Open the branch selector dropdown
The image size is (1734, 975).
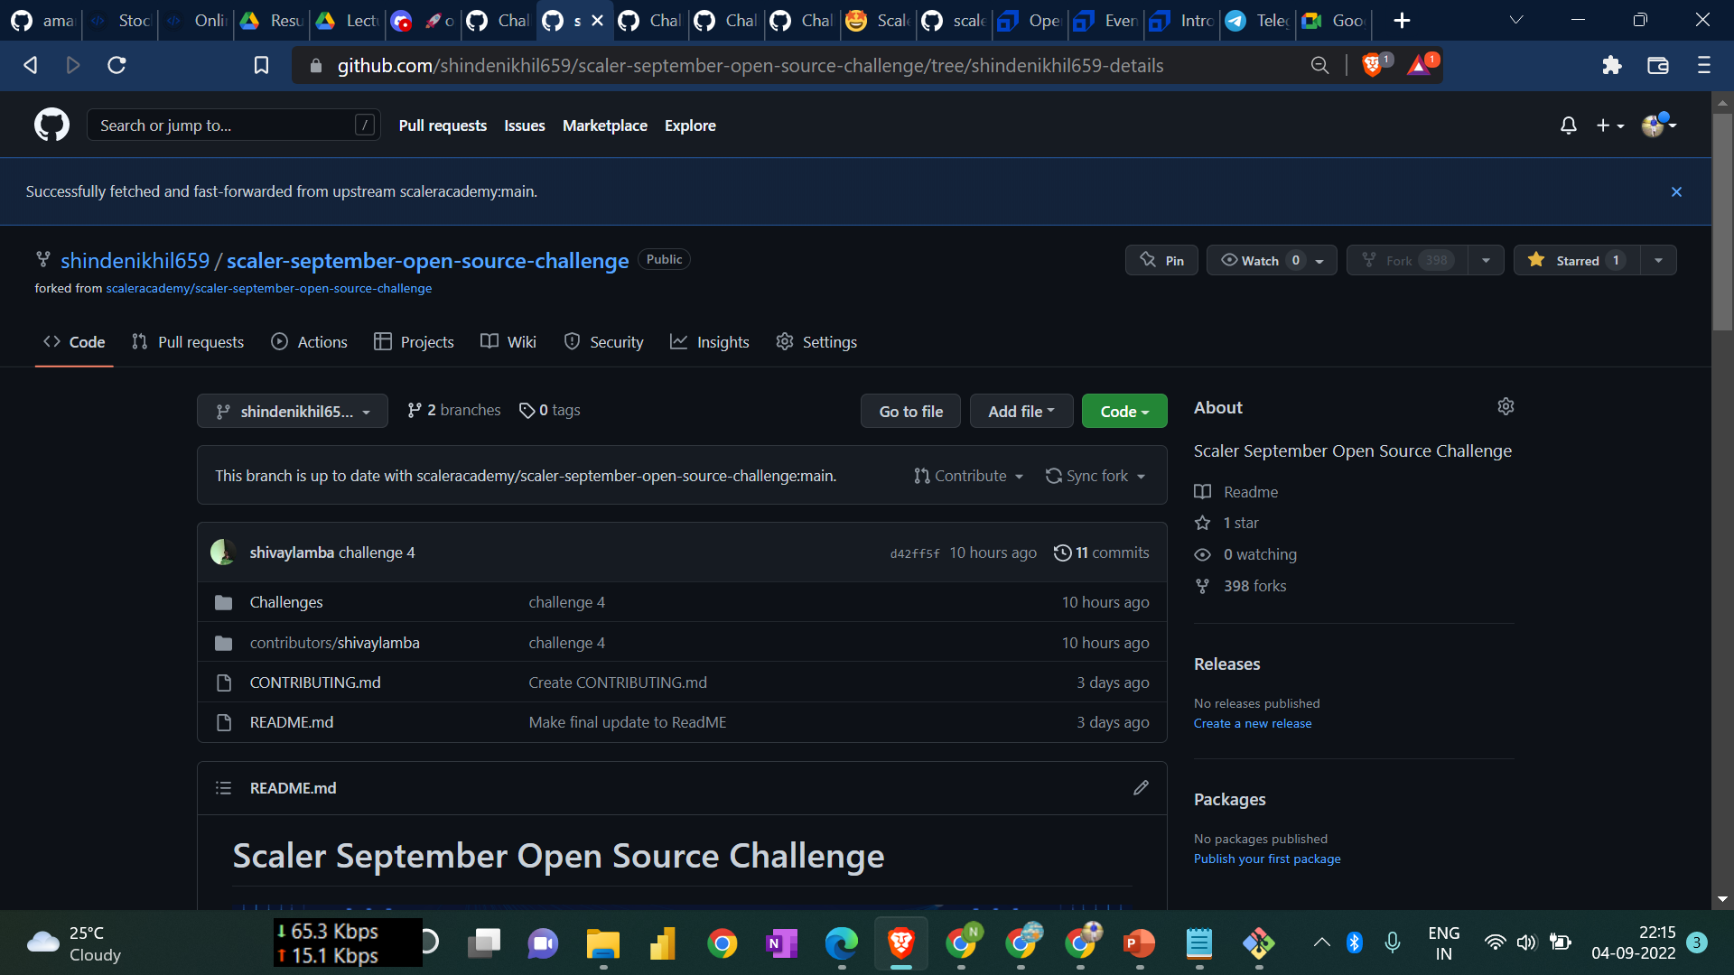tap(292, 411)
